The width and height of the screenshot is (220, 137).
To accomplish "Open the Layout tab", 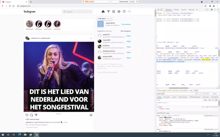I will click(x=174, y=97).
